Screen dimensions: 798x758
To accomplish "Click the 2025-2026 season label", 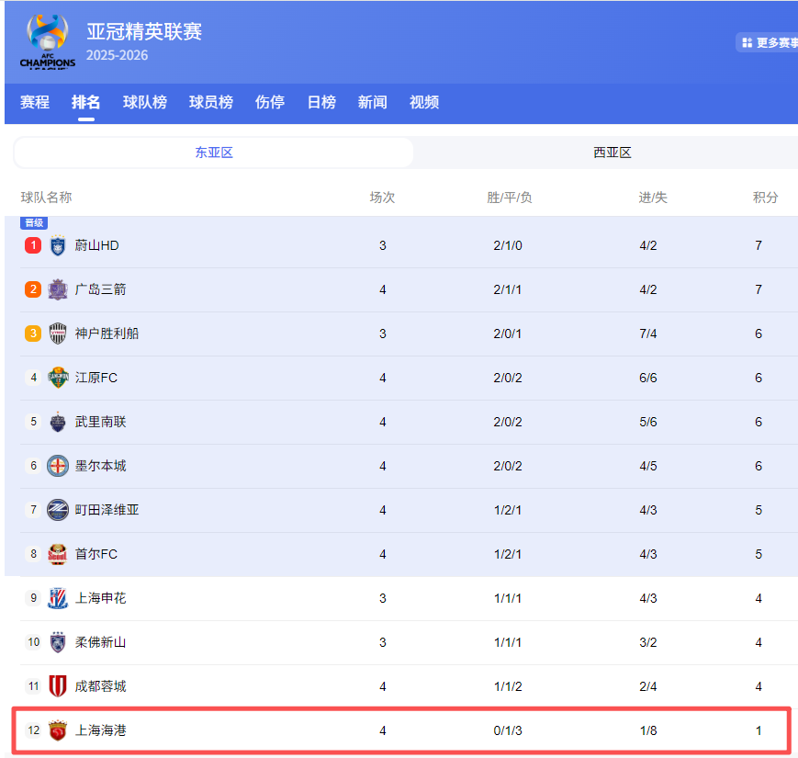I will click(117, 55).
